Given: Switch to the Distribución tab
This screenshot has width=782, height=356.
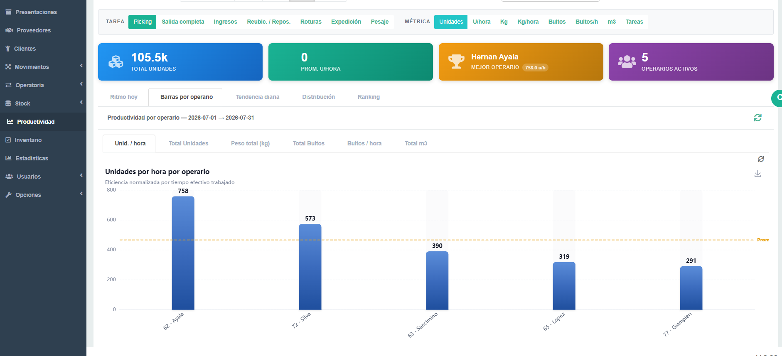Looking at the screenshot, I should point(319,97).
